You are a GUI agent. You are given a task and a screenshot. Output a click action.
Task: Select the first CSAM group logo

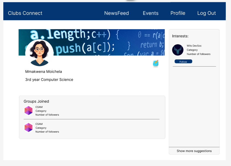(x=28, y=110)
